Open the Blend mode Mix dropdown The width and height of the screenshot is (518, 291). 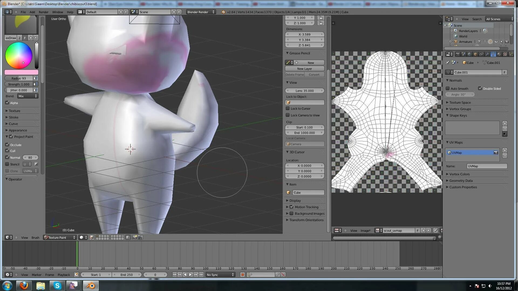[28, 96]
